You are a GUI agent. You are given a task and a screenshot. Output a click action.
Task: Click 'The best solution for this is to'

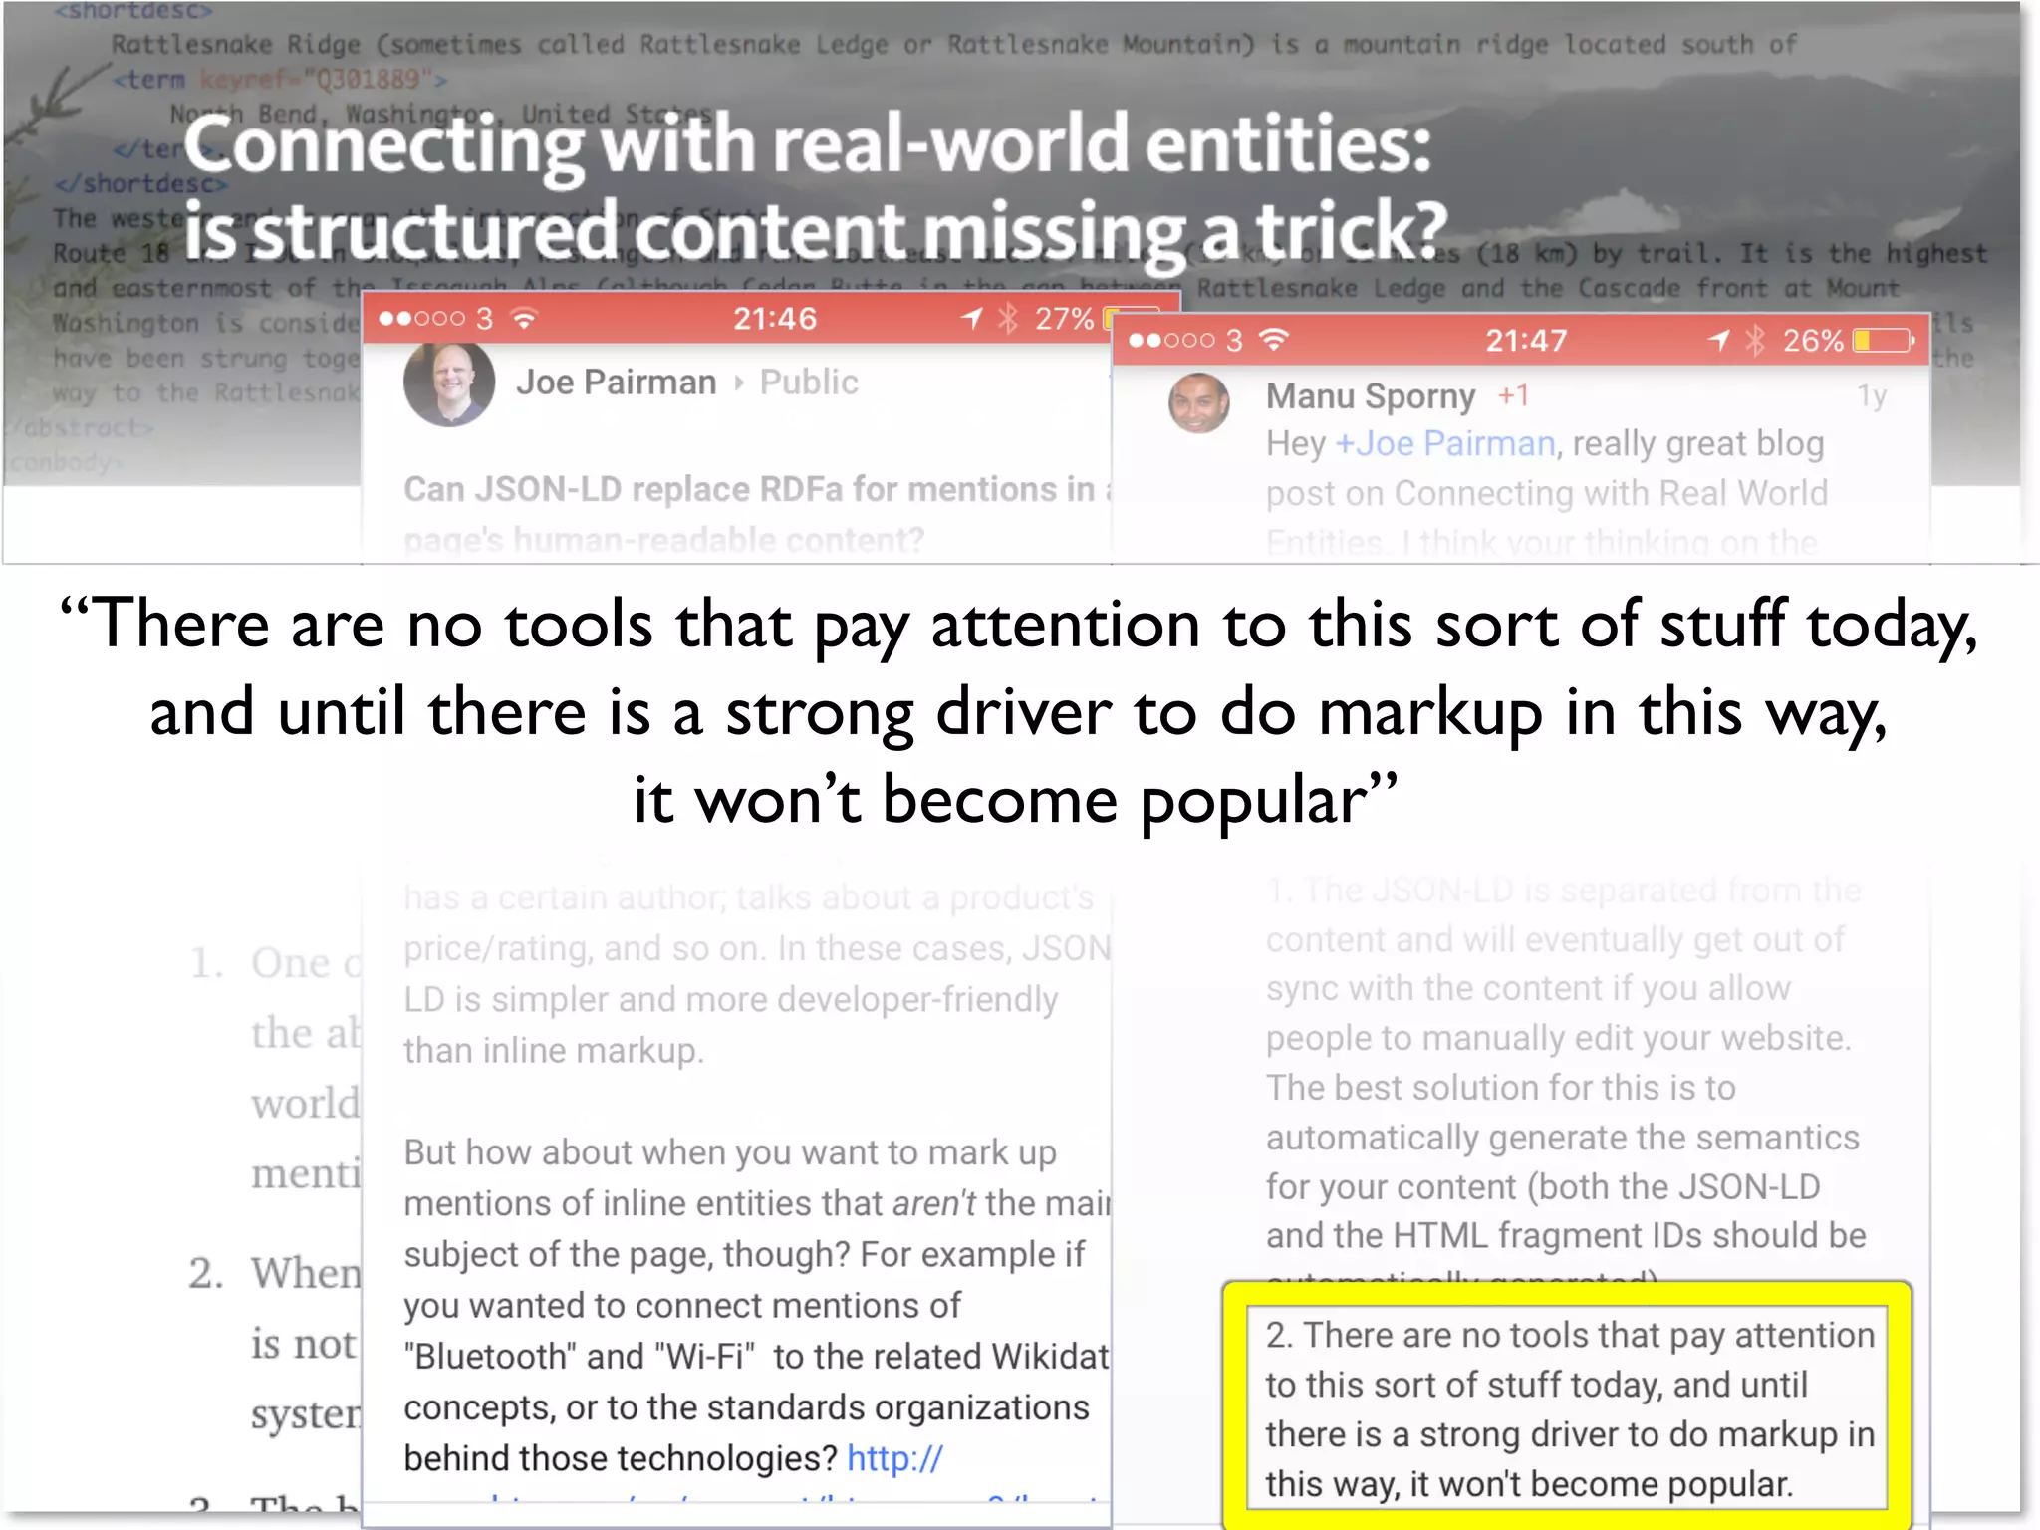[1500, 1088]
